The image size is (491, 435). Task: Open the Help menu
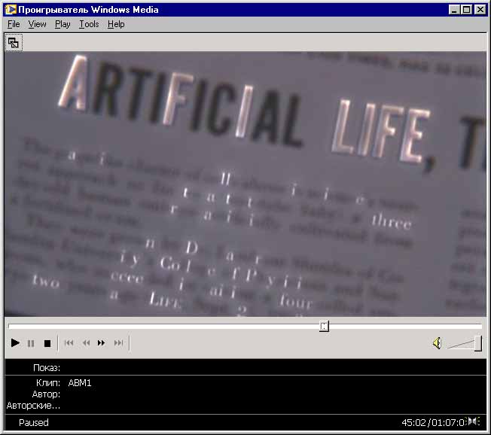pos(116,24)
